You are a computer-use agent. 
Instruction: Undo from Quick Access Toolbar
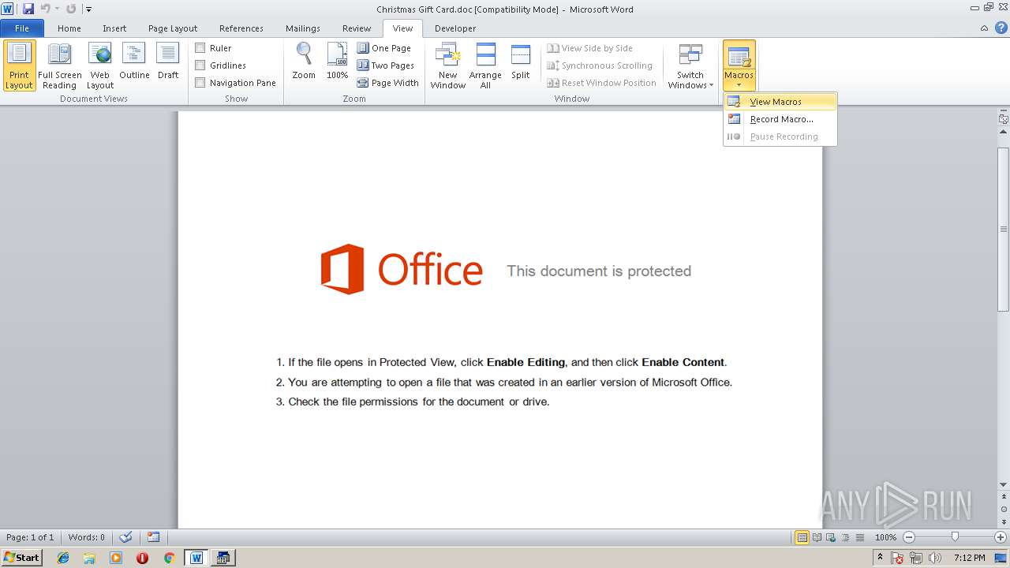(45, 9)
